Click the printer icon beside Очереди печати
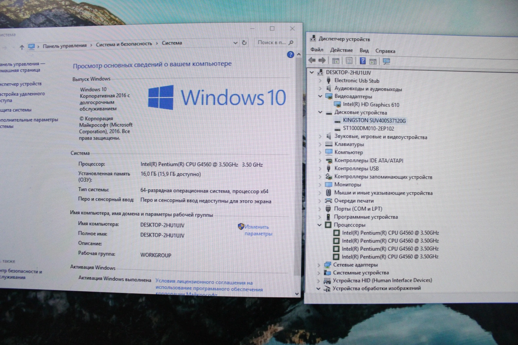518x345 pixels. click(329, 201)
